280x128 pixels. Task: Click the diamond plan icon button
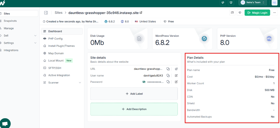point(240,12)
